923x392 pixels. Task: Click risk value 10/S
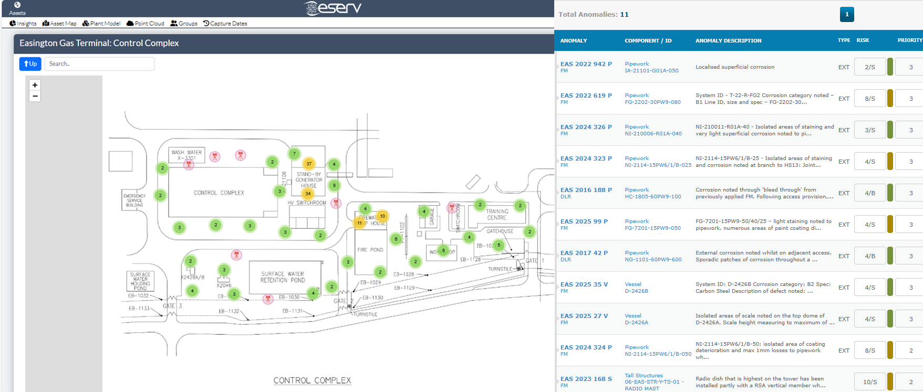(870, 382)
